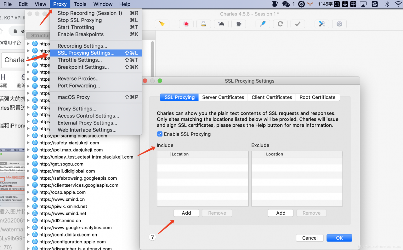Select the SSL Proxying tab in dialog
This screenshot has height=250, width=403.
point(179,97)
